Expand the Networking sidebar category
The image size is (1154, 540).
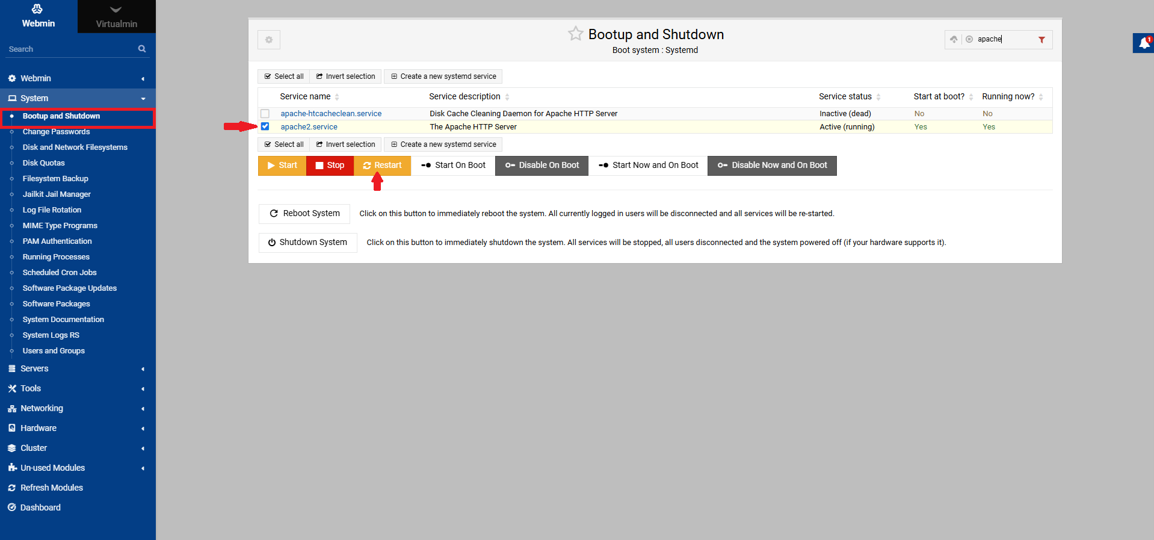point(78,408)
